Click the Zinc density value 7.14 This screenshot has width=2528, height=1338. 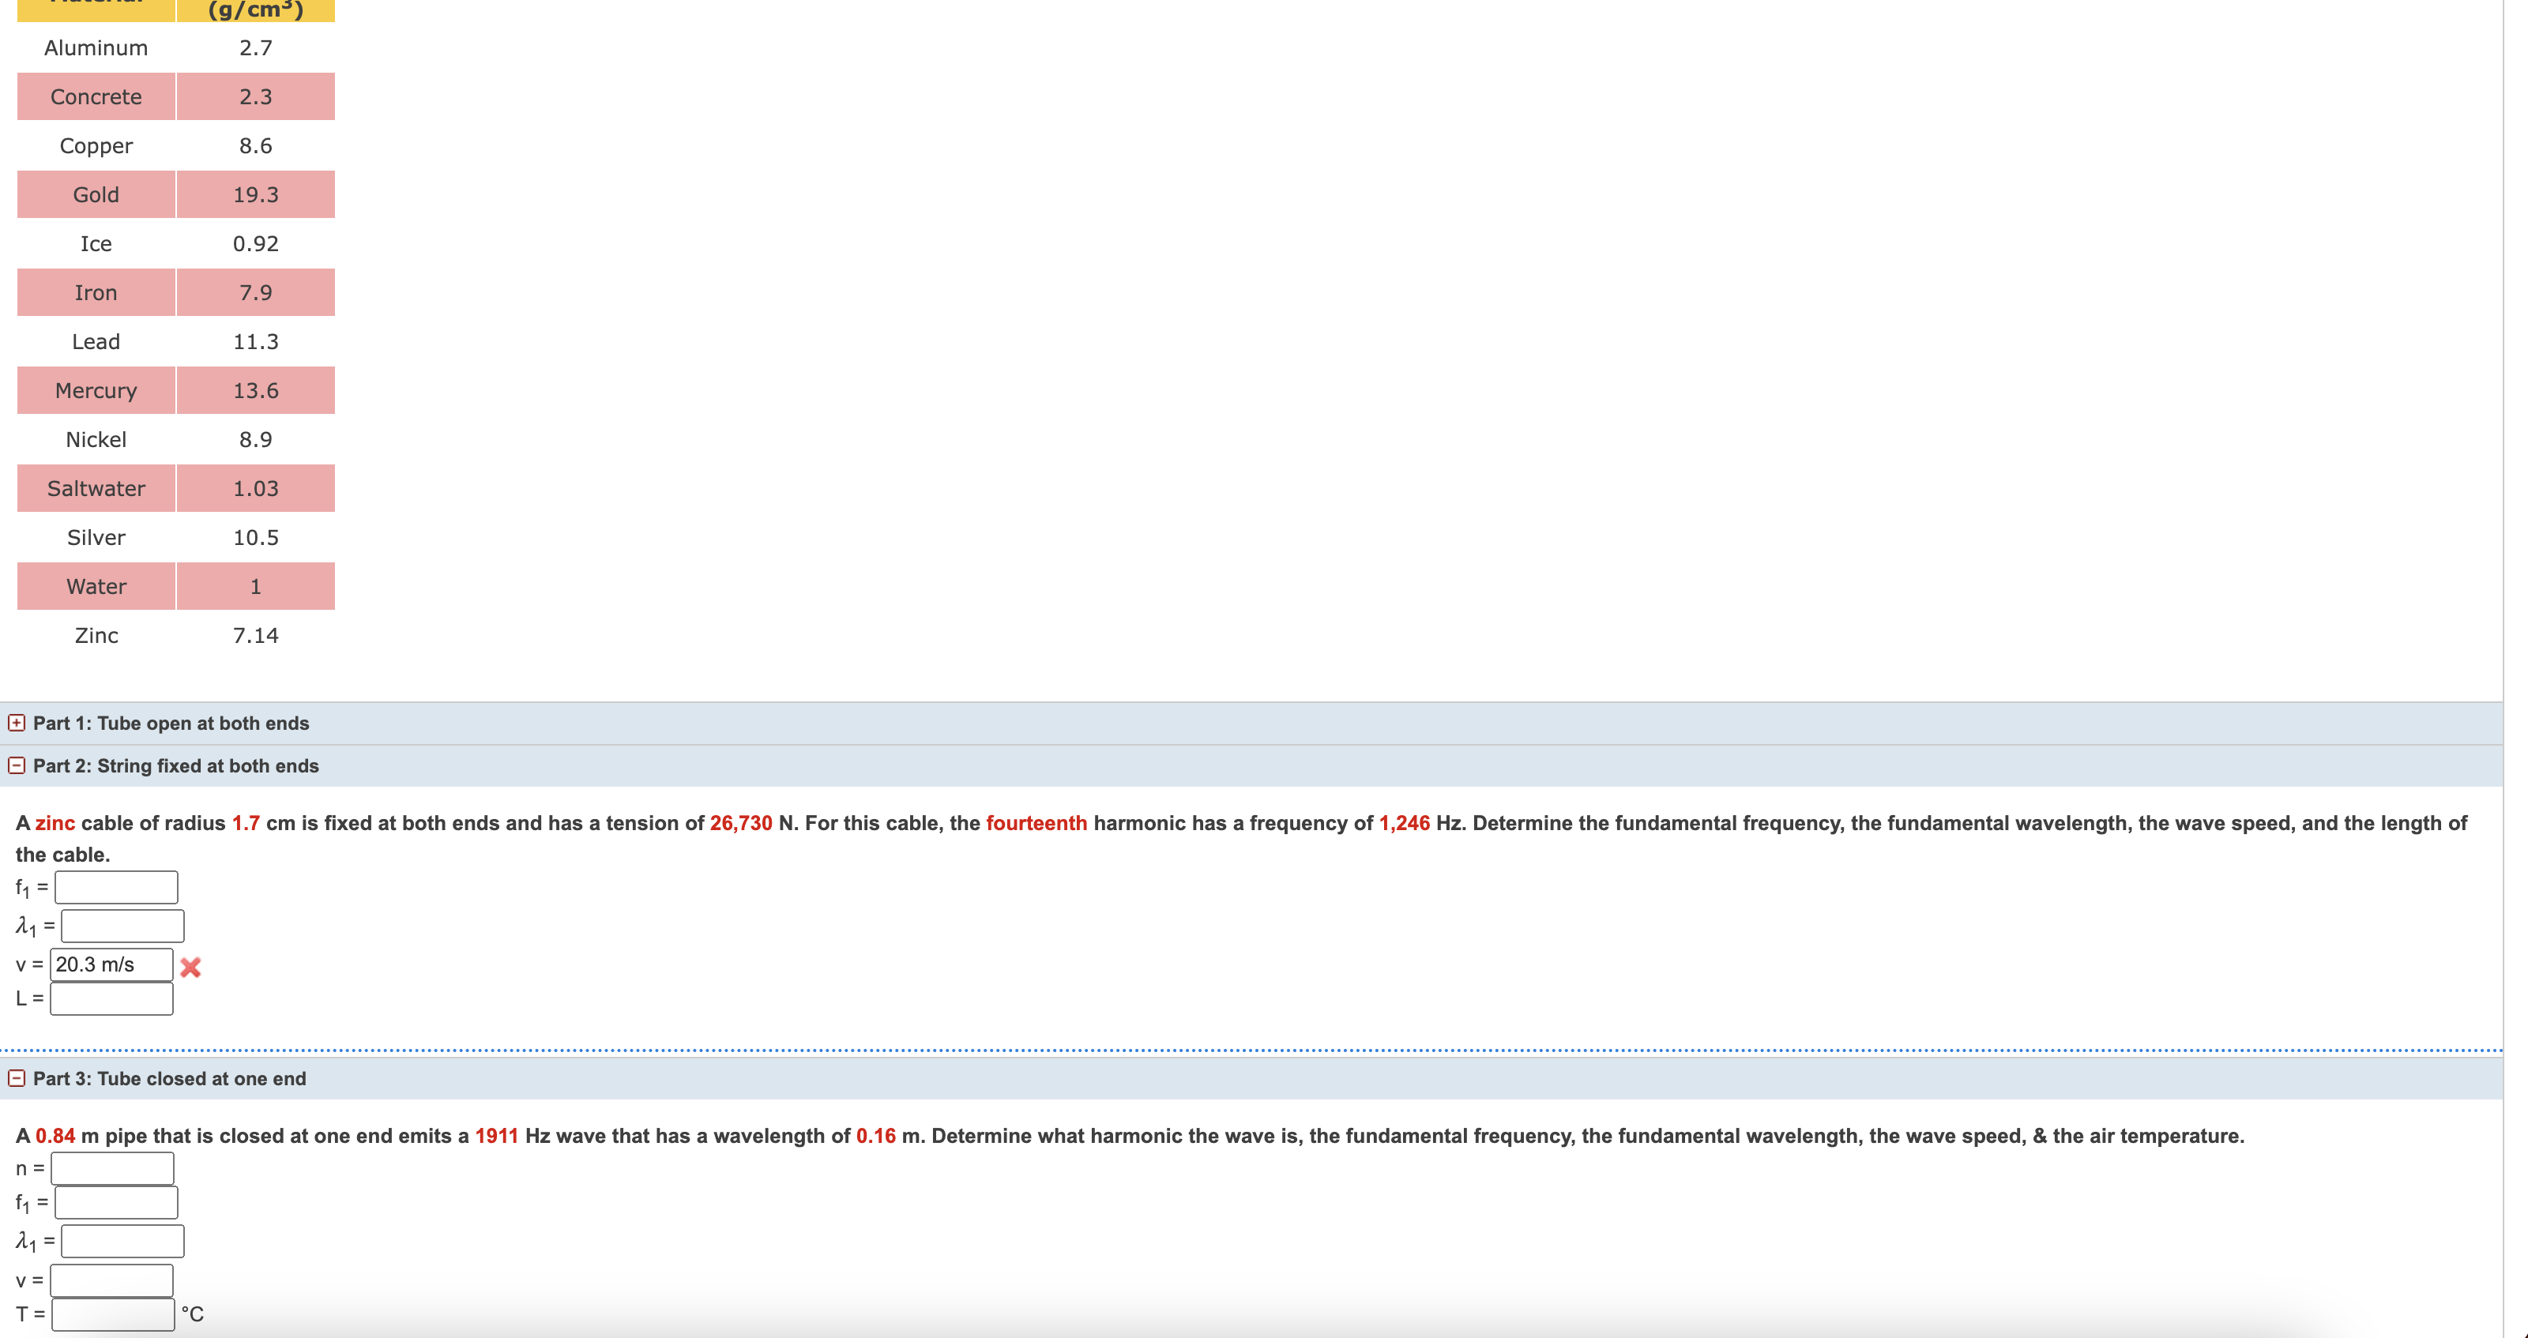[255, 636]
